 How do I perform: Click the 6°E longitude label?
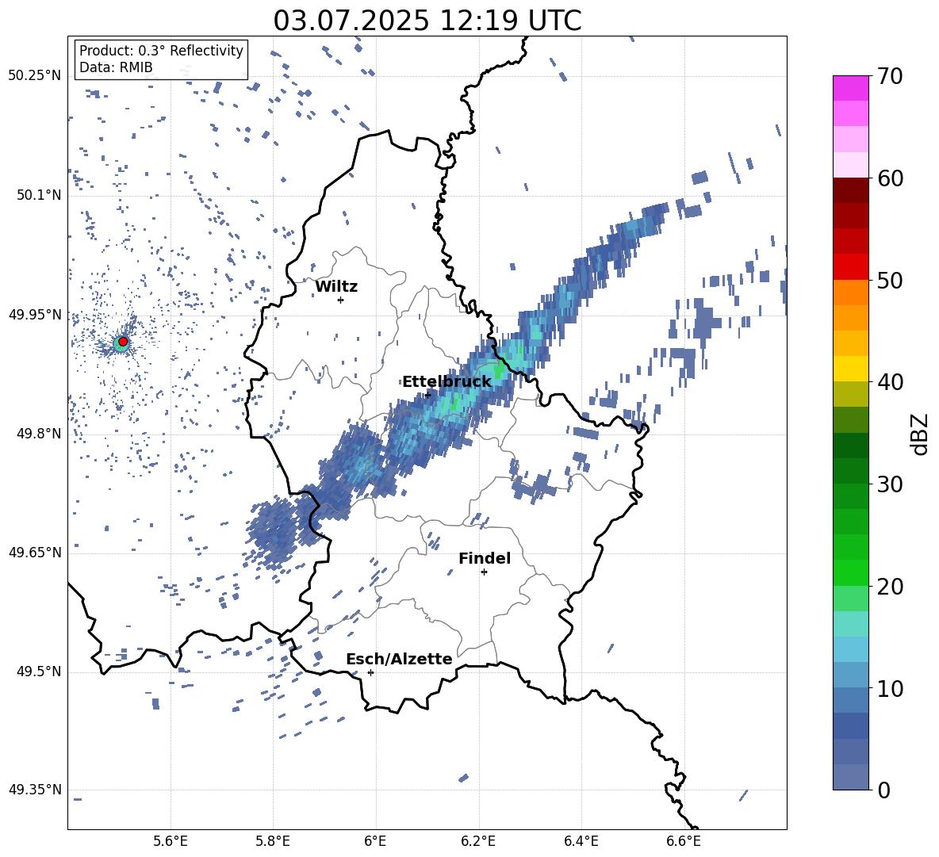tap(375, 841)
